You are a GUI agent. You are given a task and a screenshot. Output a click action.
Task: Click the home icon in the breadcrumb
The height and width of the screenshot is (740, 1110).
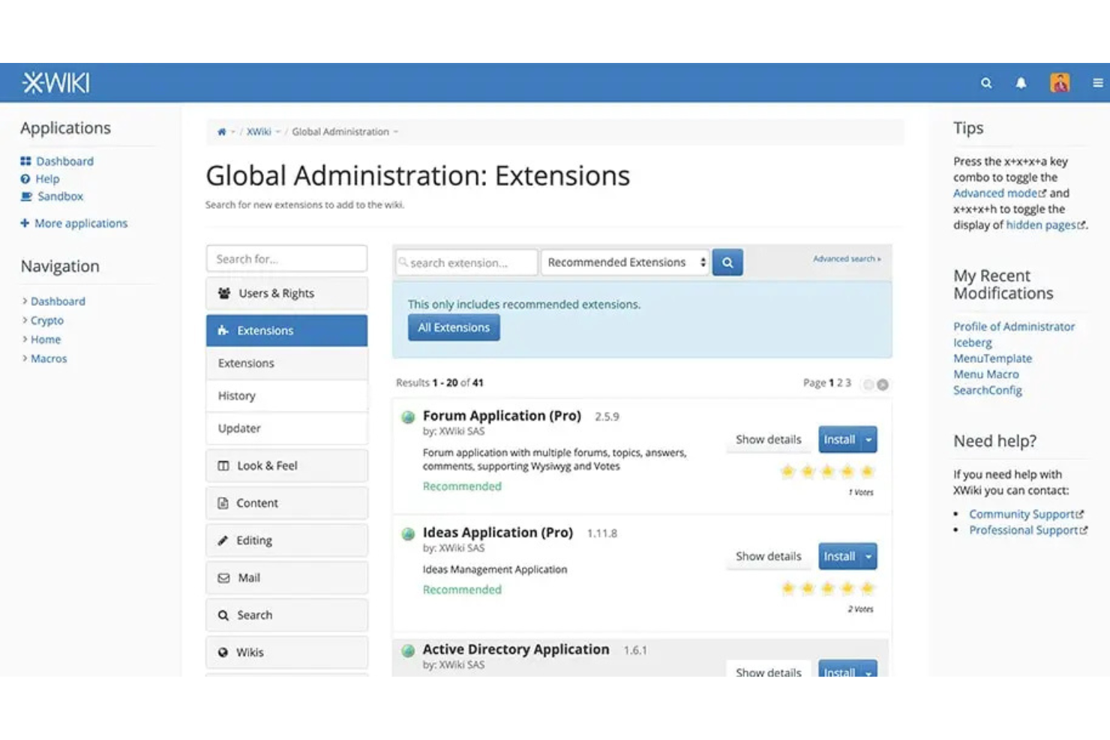(221, 132)
